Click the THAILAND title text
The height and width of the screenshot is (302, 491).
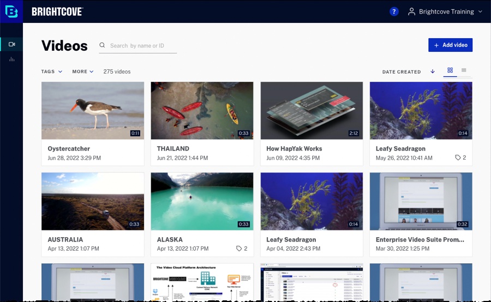click(173, 149)
